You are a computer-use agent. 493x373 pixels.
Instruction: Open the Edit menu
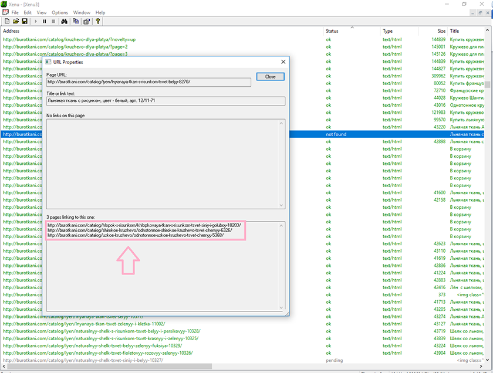[x=28, y=12]
